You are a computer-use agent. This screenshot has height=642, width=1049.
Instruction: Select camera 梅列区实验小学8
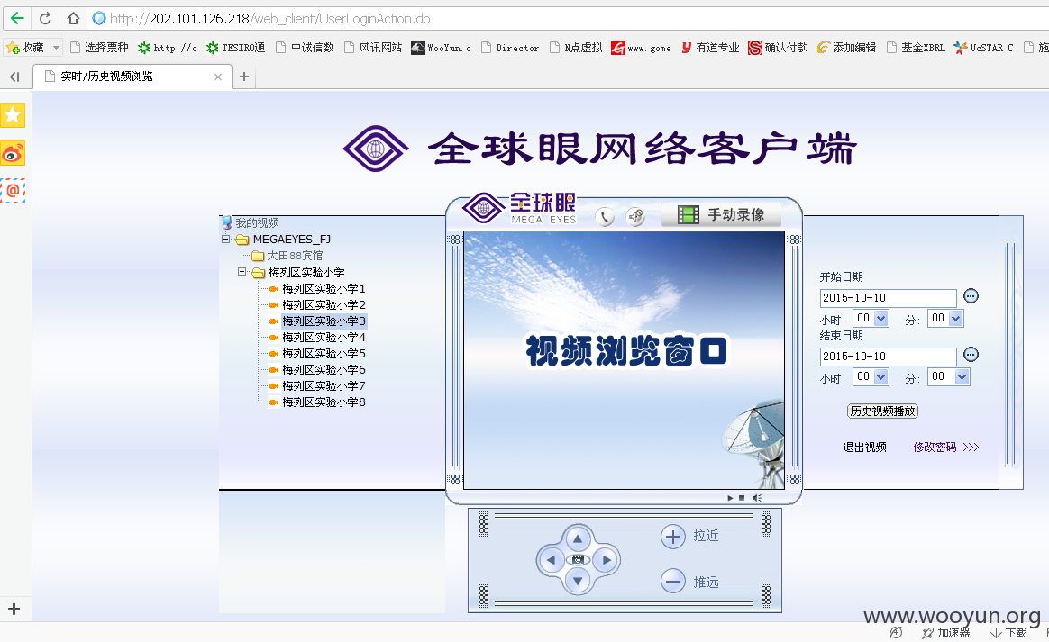point(324,402)
